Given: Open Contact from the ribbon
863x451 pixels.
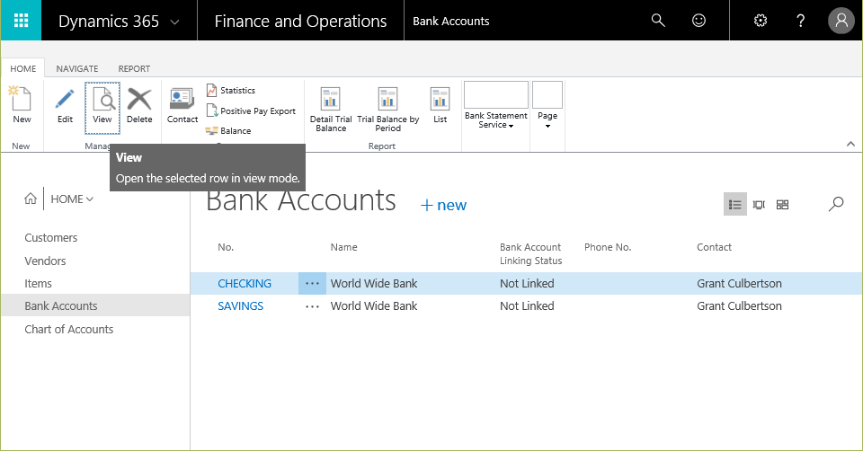Looking at the screenshot, I should pos(182,106).
